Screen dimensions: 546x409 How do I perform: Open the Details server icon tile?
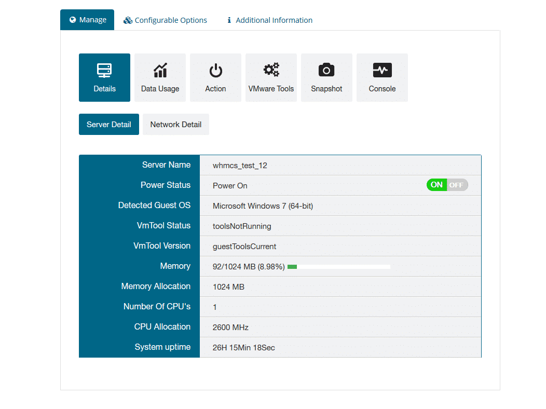coord(104,71)
